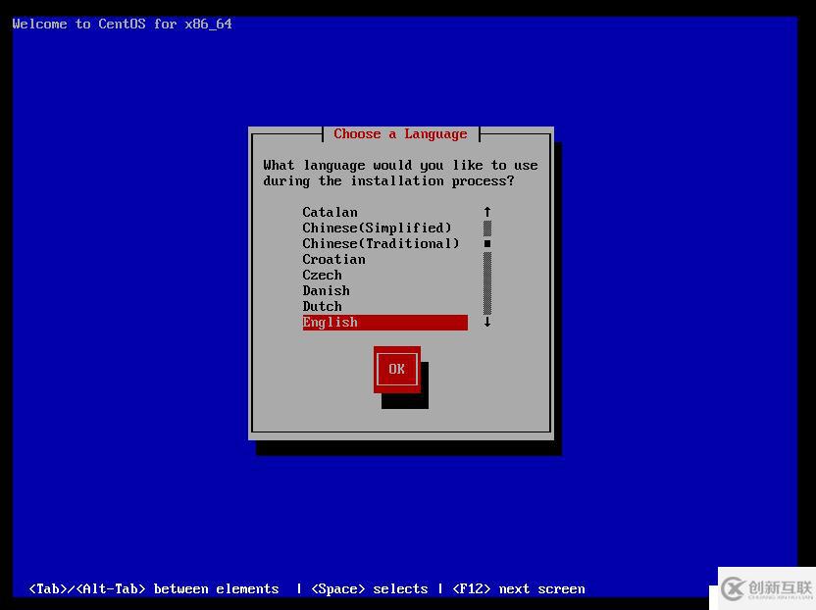Click the scroll up arrow of the language list
816x610 pixels.
tap(487, 212)
